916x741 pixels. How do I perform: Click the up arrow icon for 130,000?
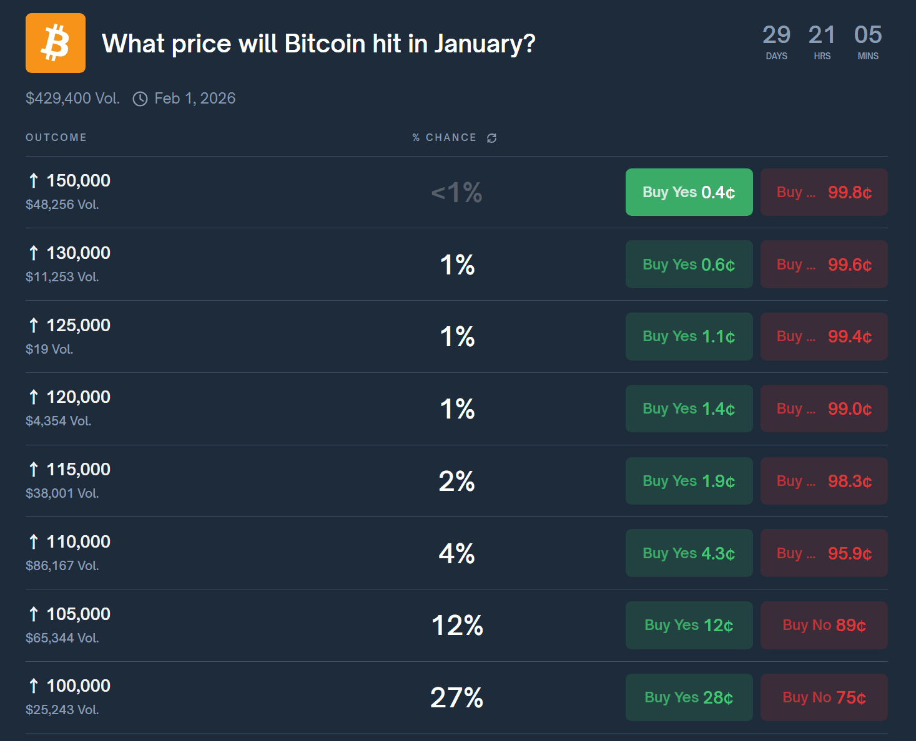coord(34,253)
